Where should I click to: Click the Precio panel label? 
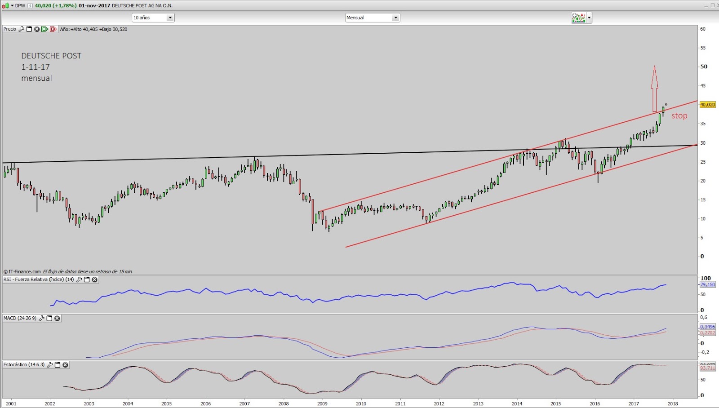pos(10,29)
